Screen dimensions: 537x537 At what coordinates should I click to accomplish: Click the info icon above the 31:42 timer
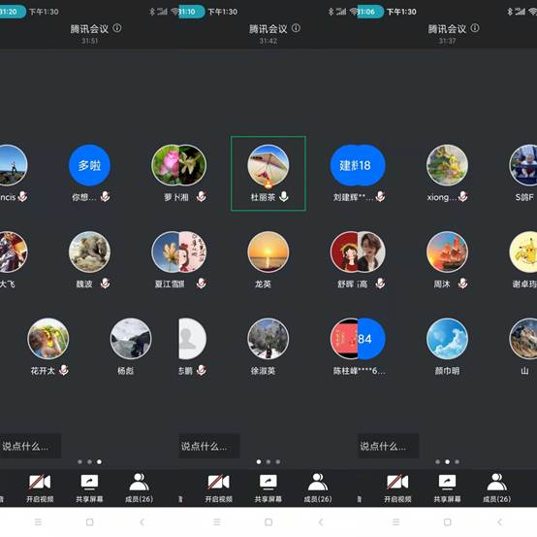(x=296, y=28)
